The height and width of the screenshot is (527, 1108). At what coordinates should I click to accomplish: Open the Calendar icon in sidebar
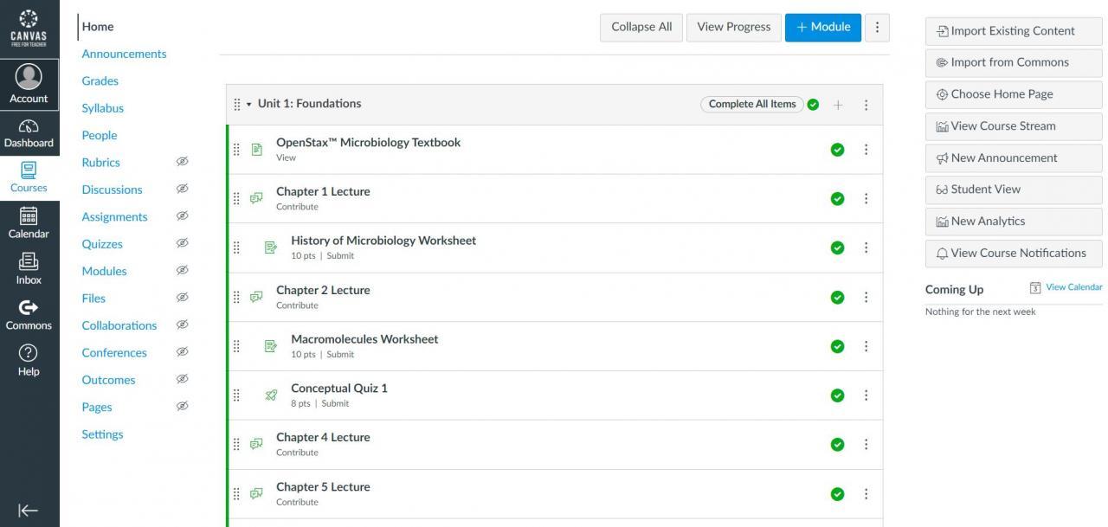coord(29,223)
